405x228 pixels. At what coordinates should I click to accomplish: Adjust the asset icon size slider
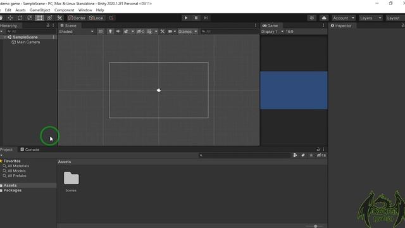315,226
